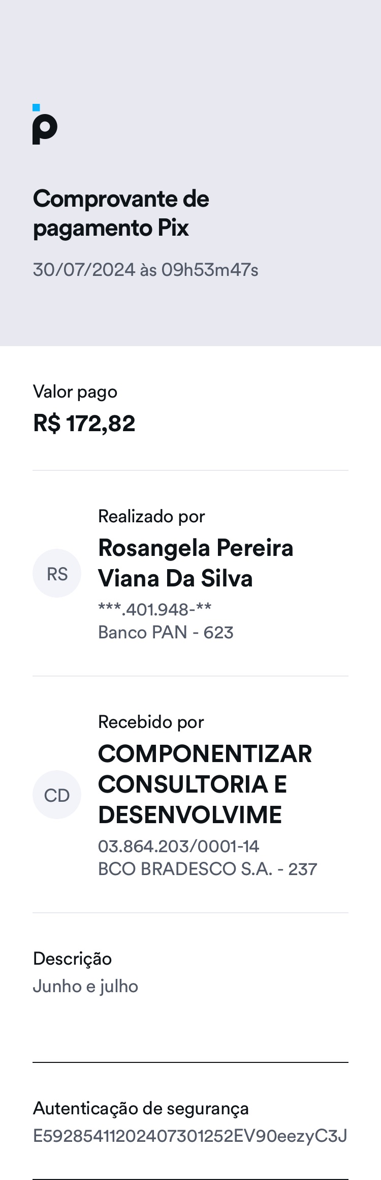Click the Autenticação de segurança label

coord(141,1109)
